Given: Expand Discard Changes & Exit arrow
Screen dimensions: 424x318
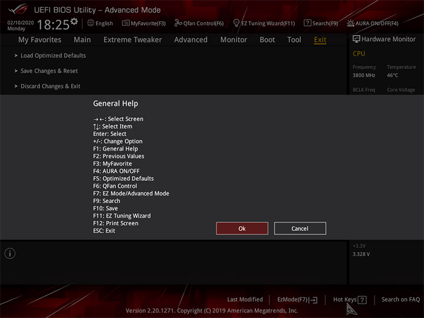Looking at the screenshot, I should (16, 86).
